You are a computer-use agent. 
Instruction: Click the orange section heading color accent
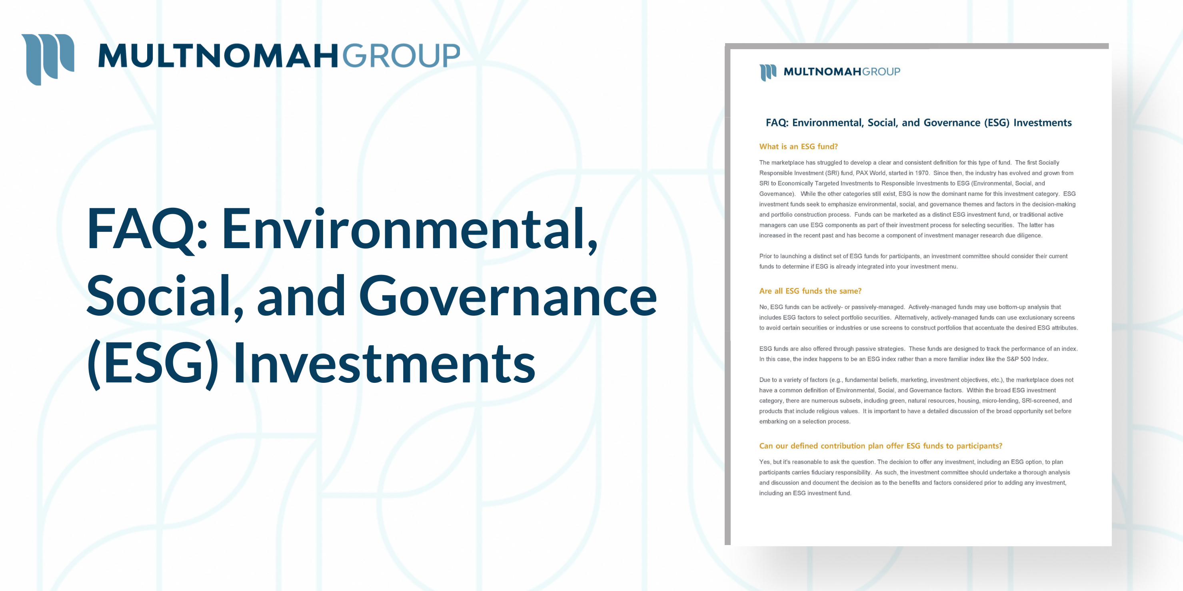pos(799,146)
